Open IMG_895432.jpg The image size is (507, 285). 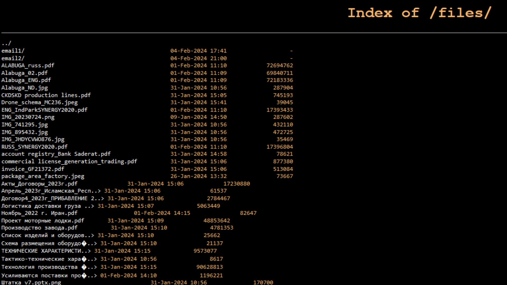[25, 132]
